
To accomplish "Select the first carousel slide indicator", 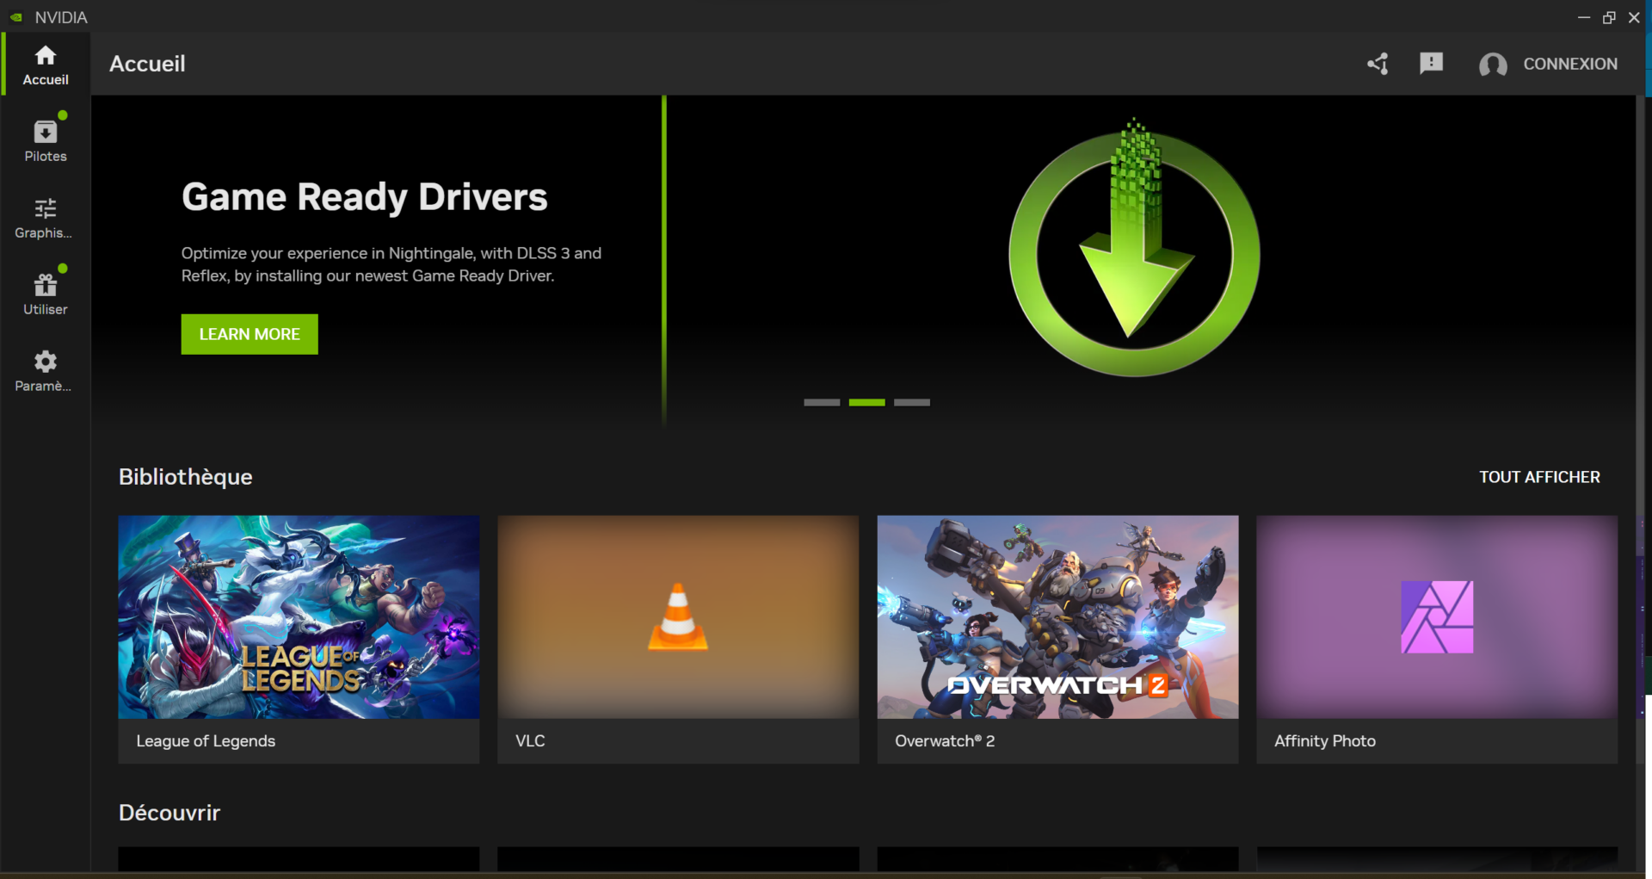I will (822, 402).
